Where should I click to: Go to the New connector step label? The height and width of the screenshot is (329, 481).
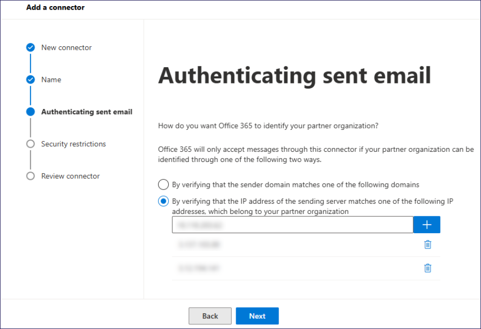(x=66, y=48)
